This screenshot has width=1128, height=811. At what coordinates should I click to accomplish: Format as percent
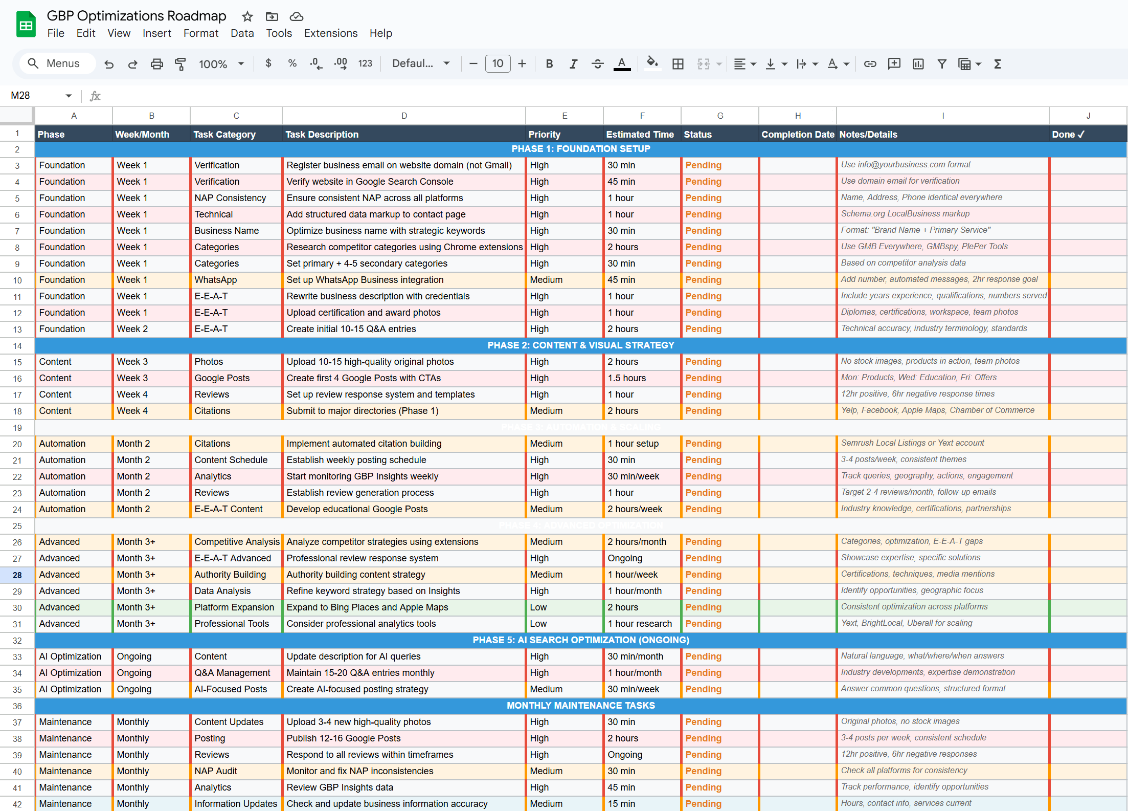(292, 63)
